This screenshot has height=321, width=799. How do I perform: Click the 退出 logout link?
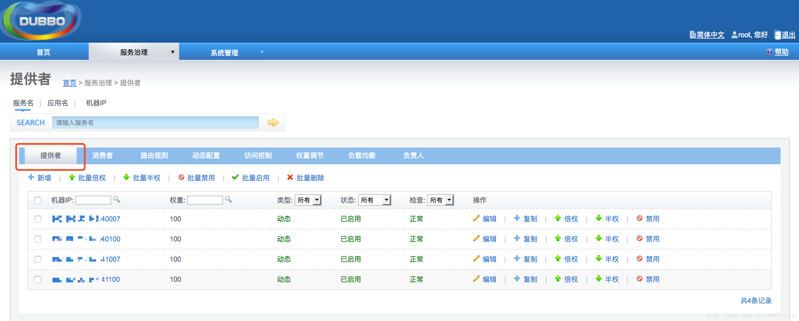(x=788, y=35)
